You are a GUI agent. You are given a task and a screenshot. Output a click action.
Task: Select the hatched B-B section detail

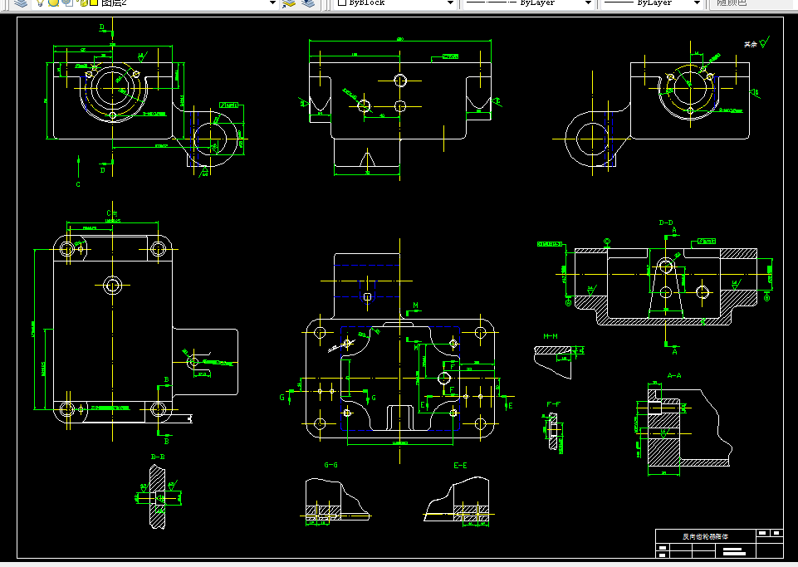coord(158,496)
